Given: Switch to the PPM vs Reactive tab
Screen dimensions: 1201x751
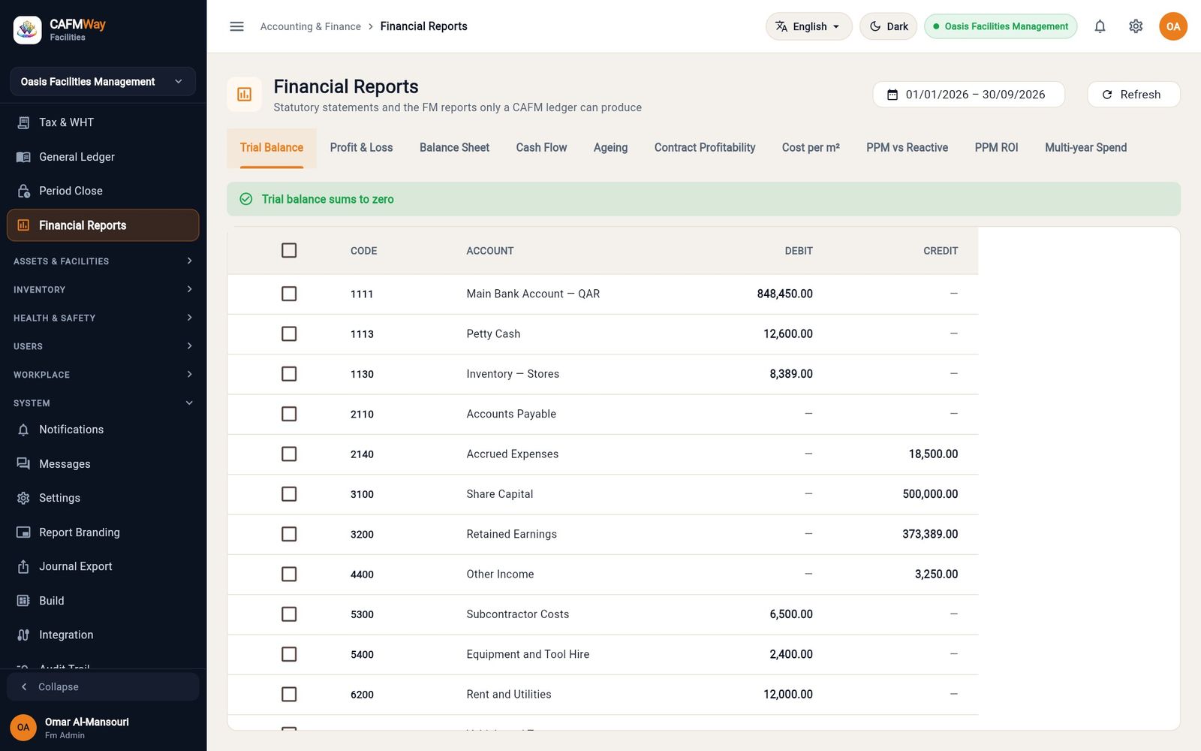Looking at the screenshot, I should [907, 148].
